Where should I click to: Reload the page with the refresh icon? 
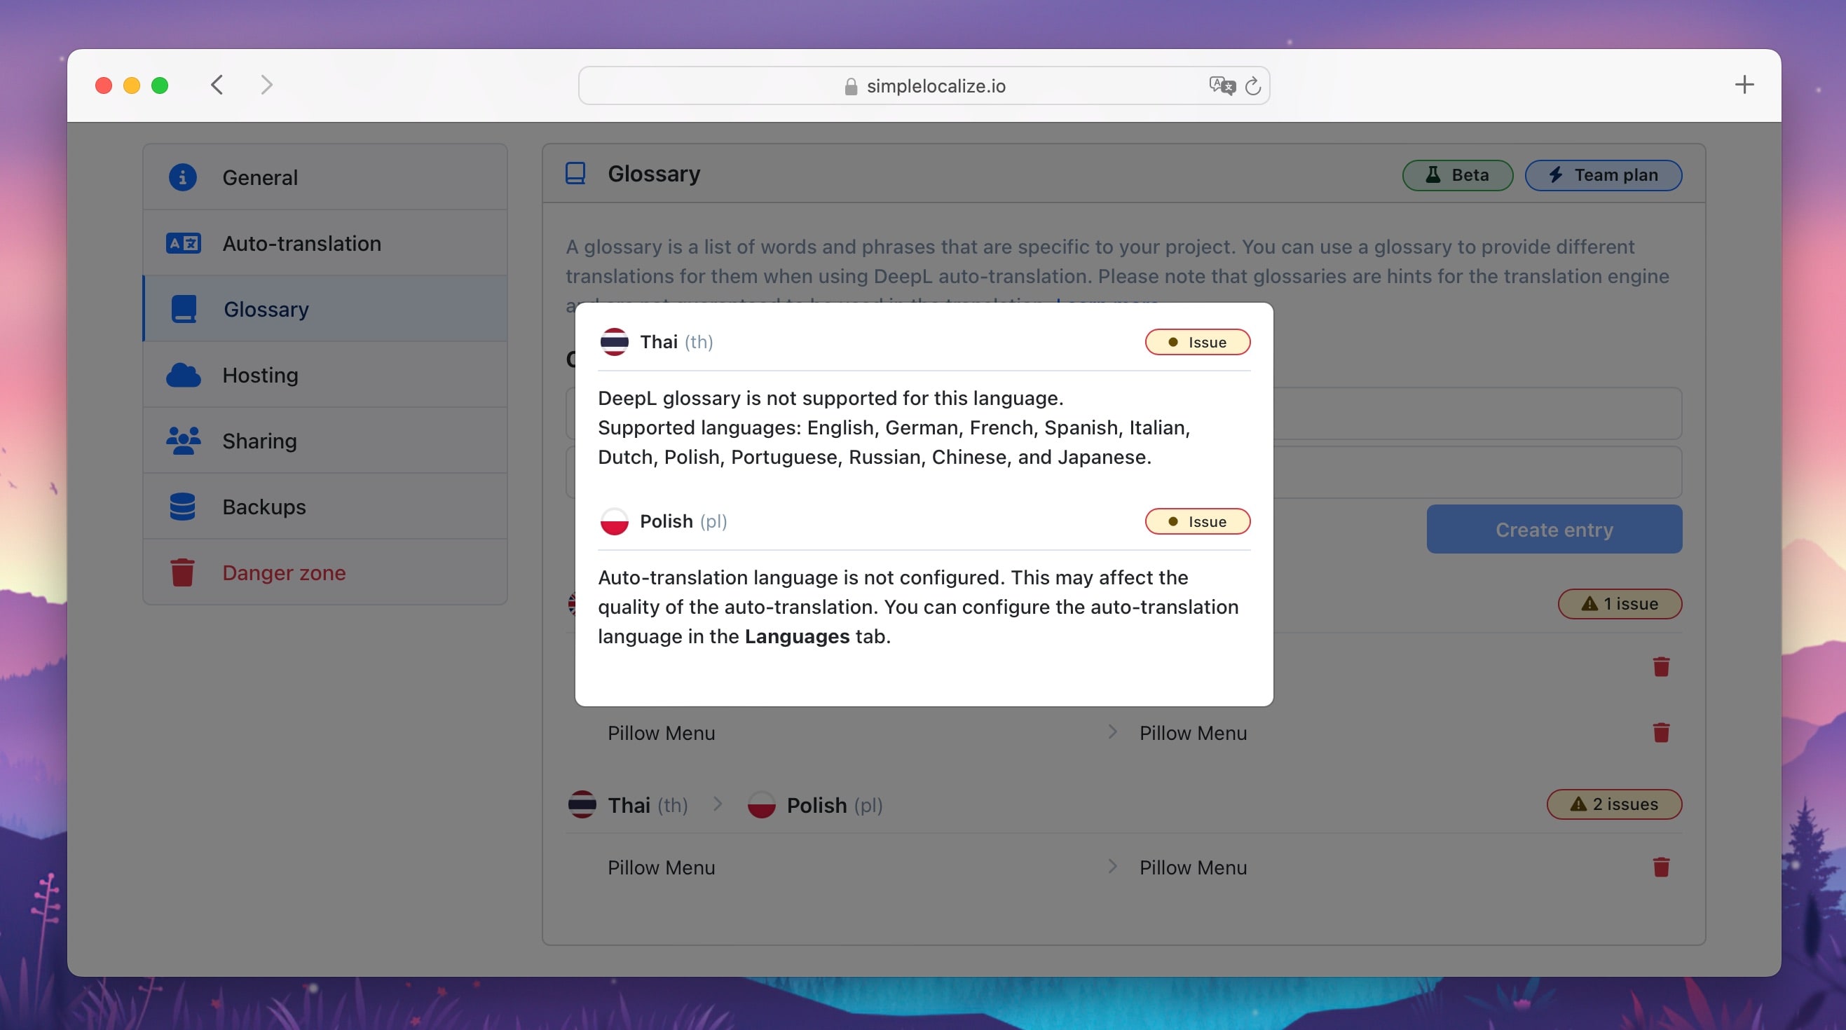pos(1252,86)
